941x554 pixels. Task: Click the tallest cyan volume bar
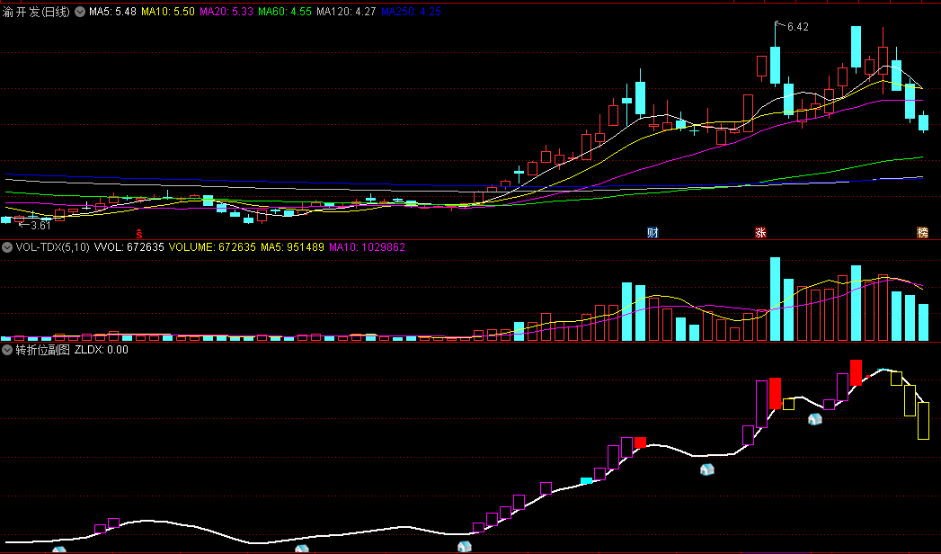pos(775,299)
